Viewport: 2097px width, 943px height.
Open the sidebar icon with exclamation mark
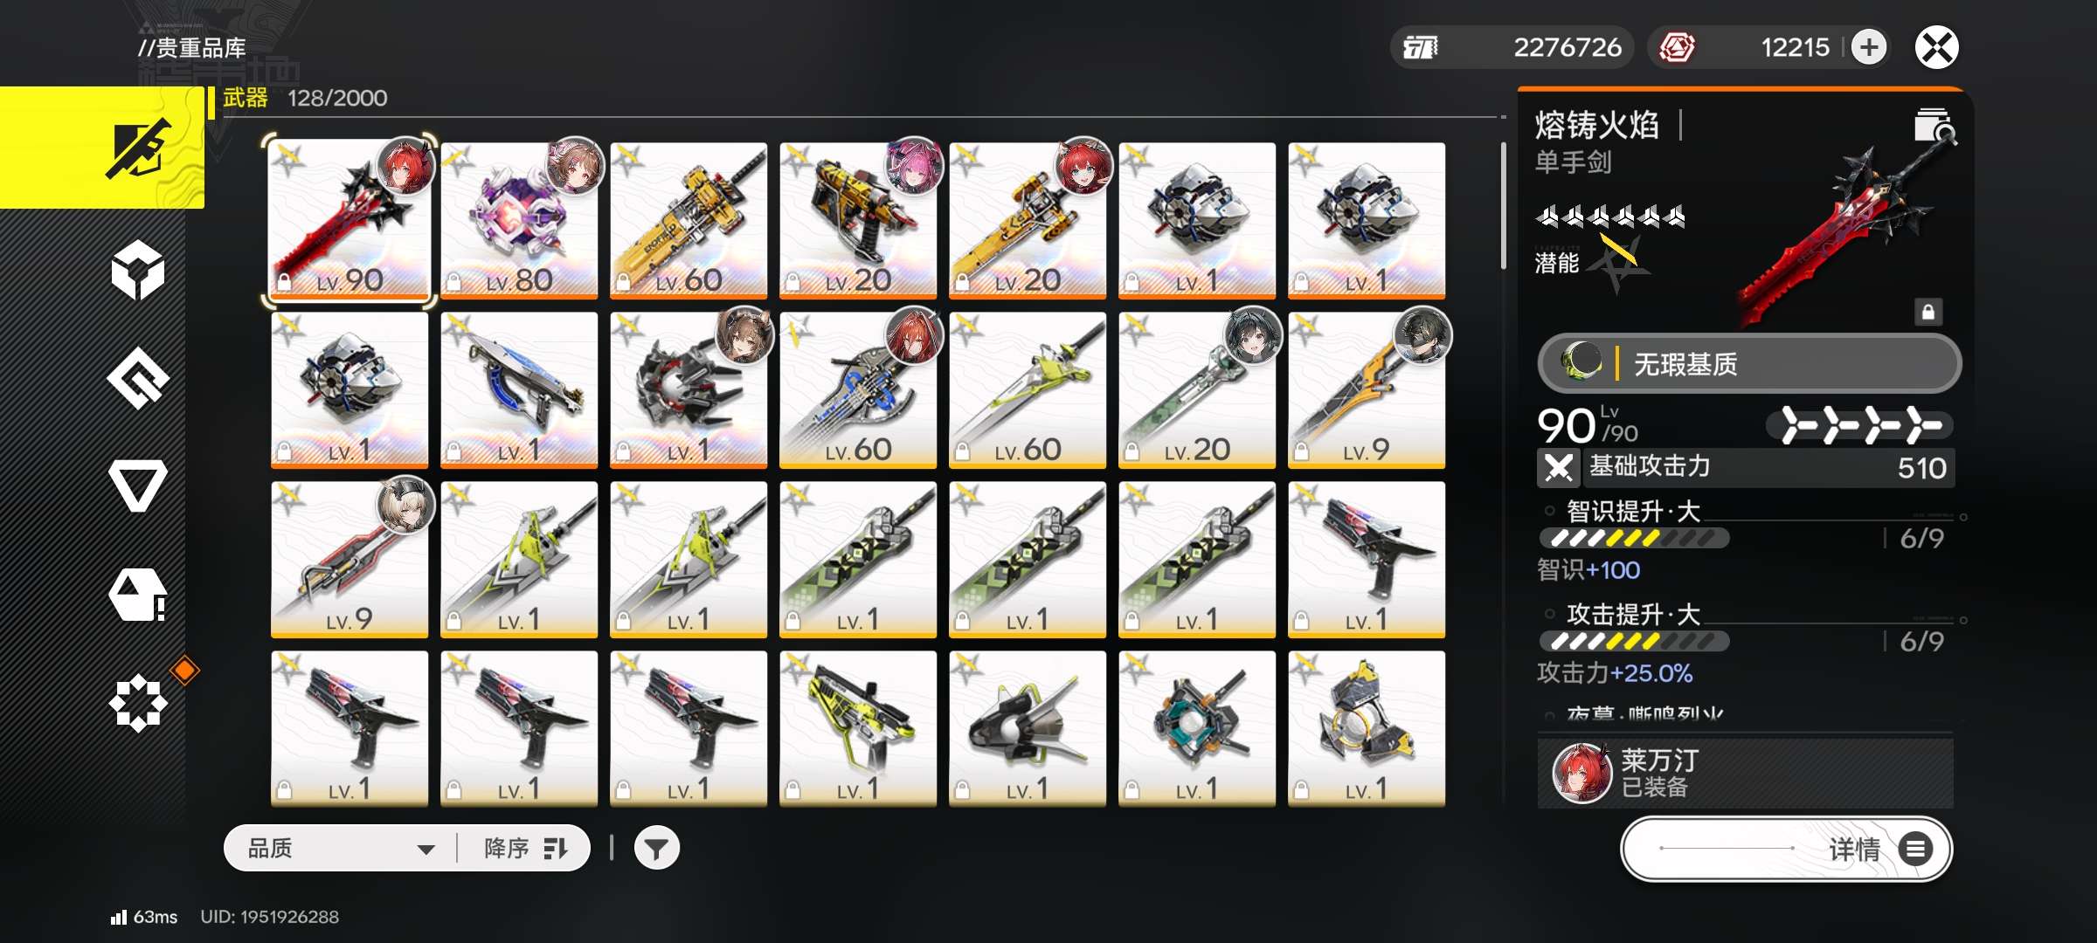138,595
